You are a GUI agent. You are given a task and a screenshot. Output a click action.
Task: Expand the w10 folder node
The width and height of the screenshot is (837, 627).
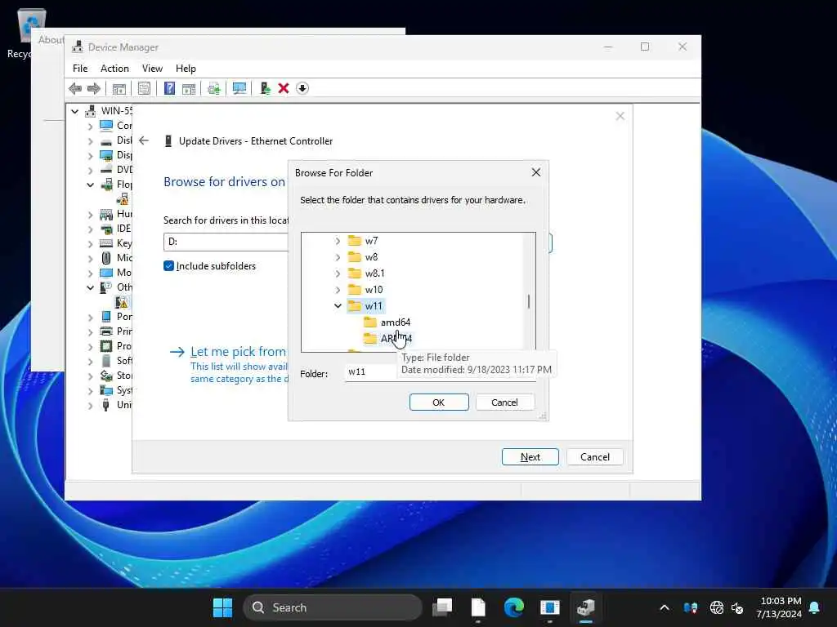[x=338, y=290]
